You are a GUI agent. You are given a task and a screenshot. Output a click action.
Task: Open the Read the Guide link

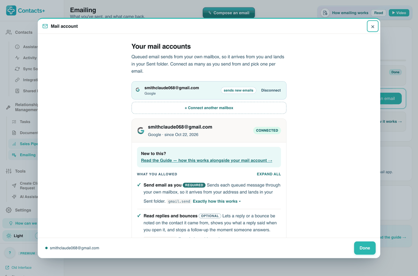click(x=207, y=160)
